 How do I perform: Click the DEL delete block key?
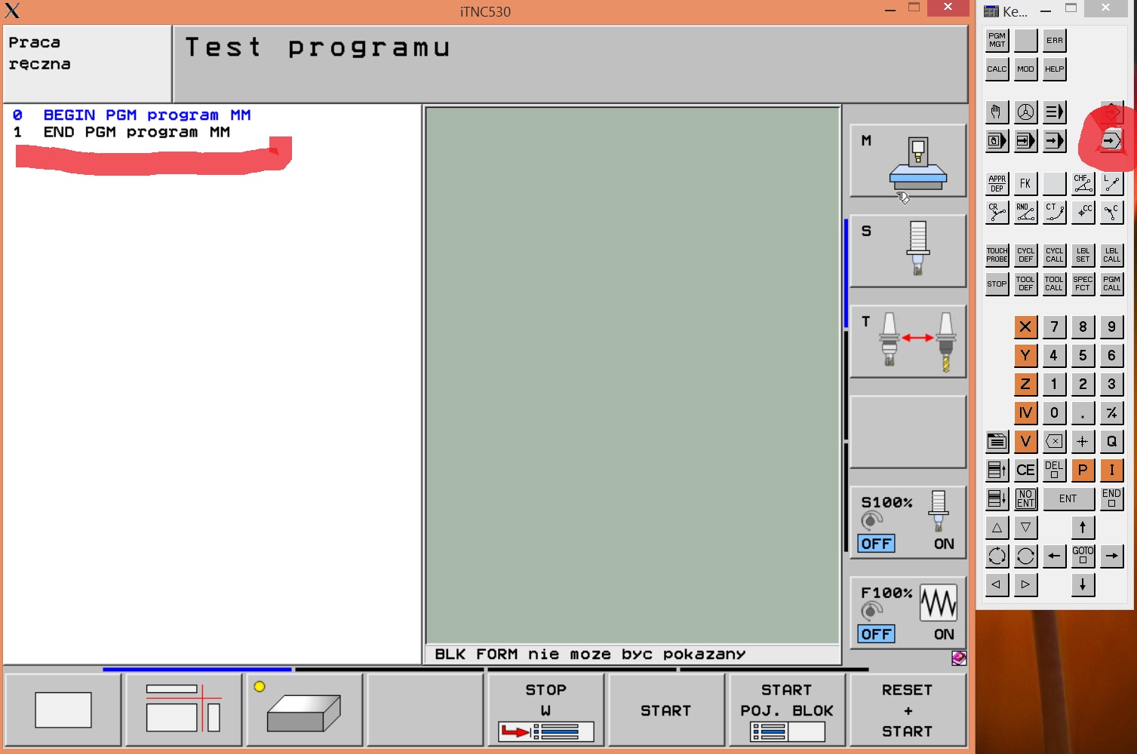pos(1054,470)
